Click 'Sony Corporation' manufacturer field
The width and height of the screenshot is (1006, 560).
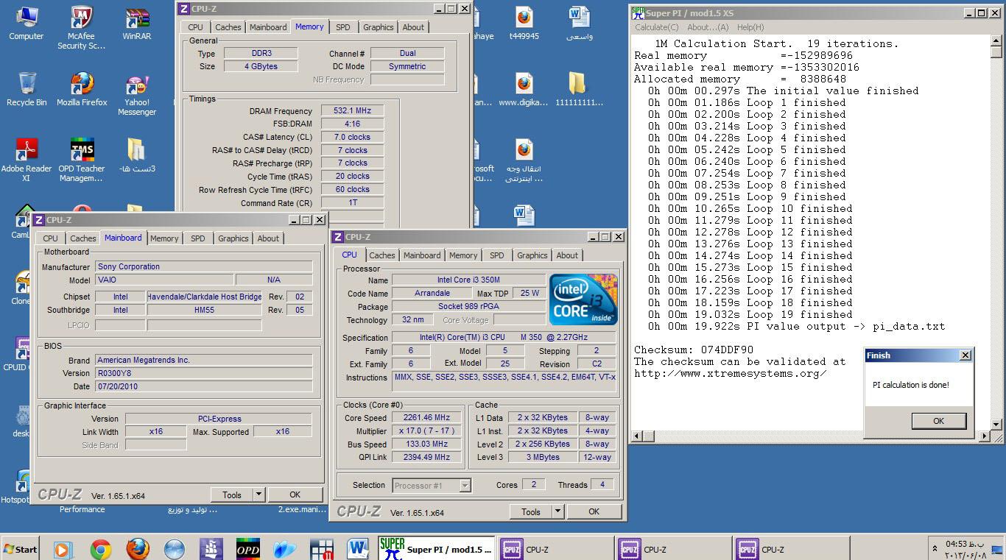(204, 266)
